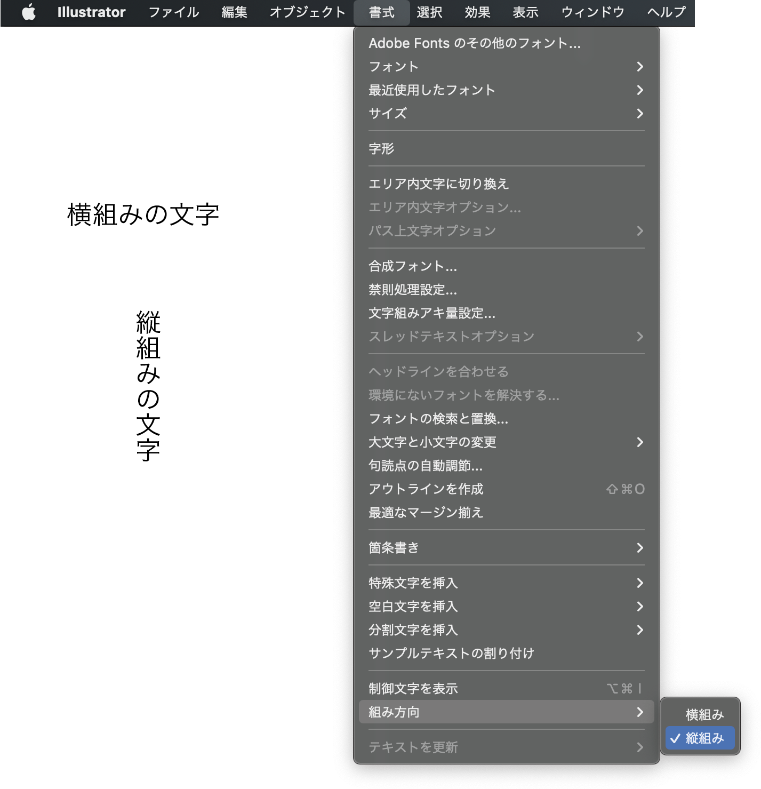Click the vertical text 縦組みの文字
761x789 pixels.
coord(148,386)
